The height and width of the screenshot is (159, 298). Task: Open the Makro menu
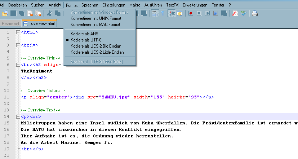pyautogui.click(x=135, y=5)
